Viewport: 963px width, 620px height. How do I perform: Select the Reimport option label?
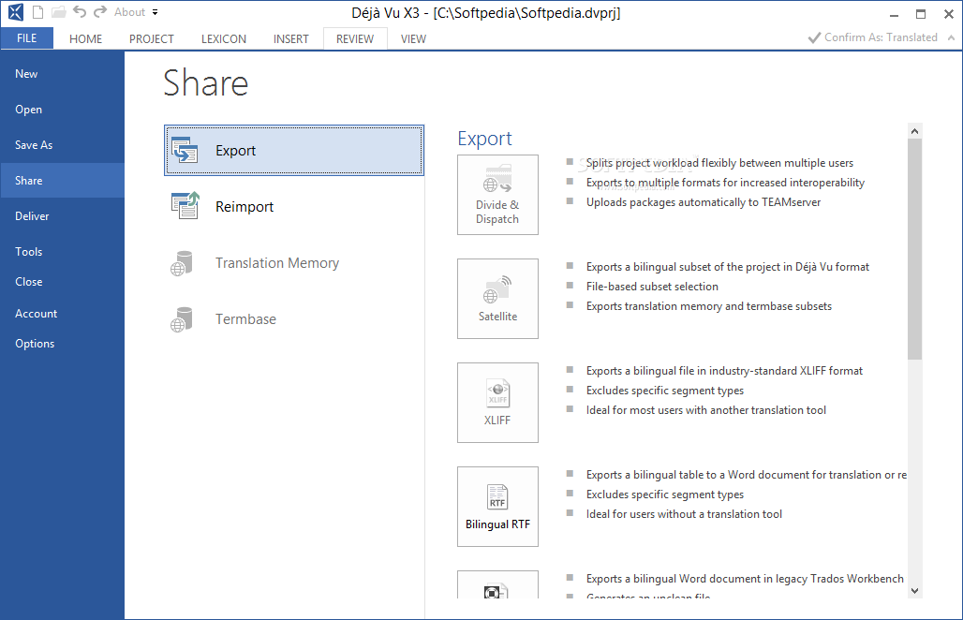coord(244,207)
